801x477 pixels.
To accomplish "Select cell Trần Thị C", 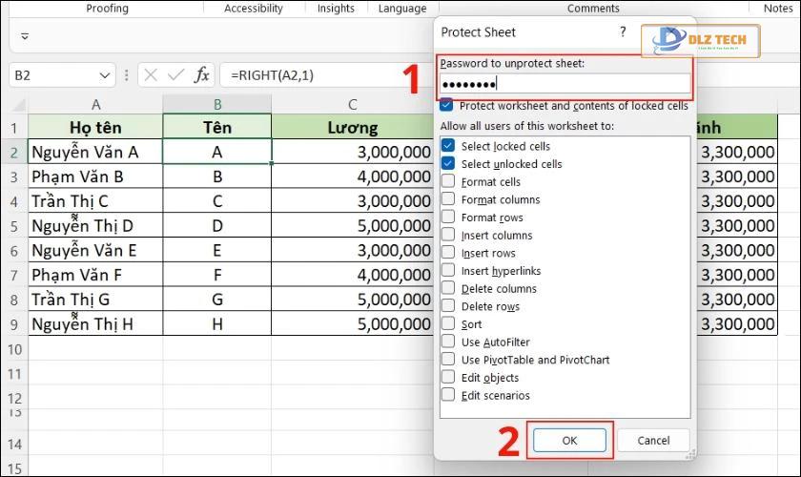I will click(x=95, y=201).
